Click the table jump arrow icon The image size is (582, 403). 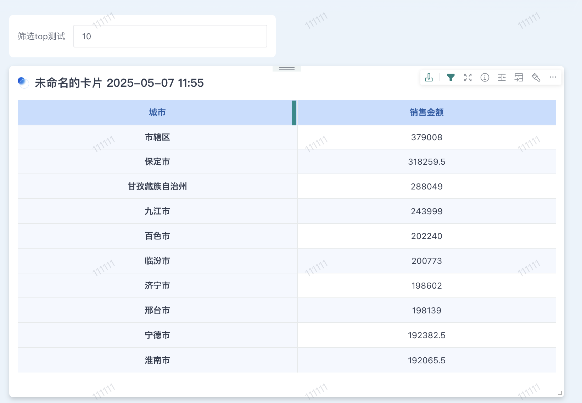click(x=519, y=78)
